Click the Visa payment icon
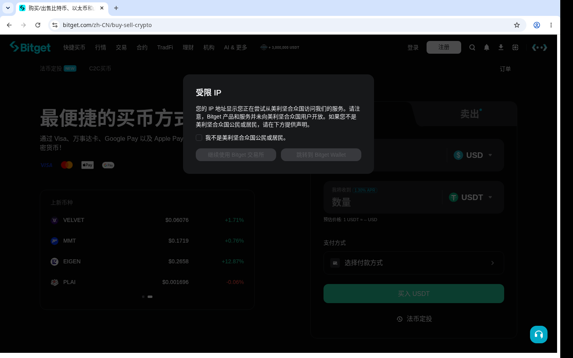Screen dimensions: 573x358 point(47,165)
